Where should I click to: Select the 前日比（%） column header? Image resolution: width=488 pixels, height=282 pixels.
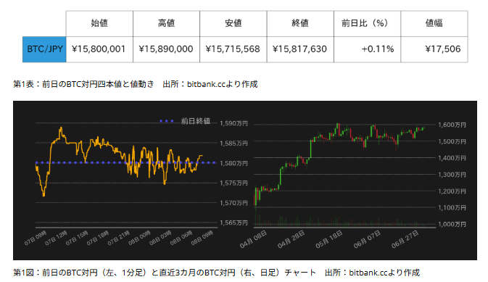click(x=367, y=23)
